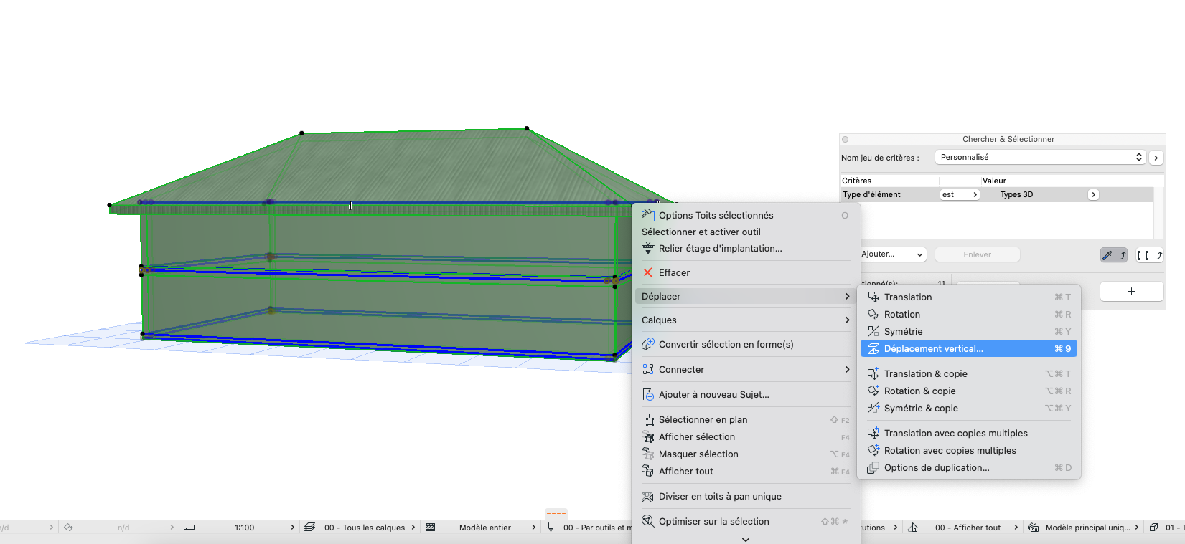
Task: Click the Afficher tout menu icon
Action: pos(648,471)
